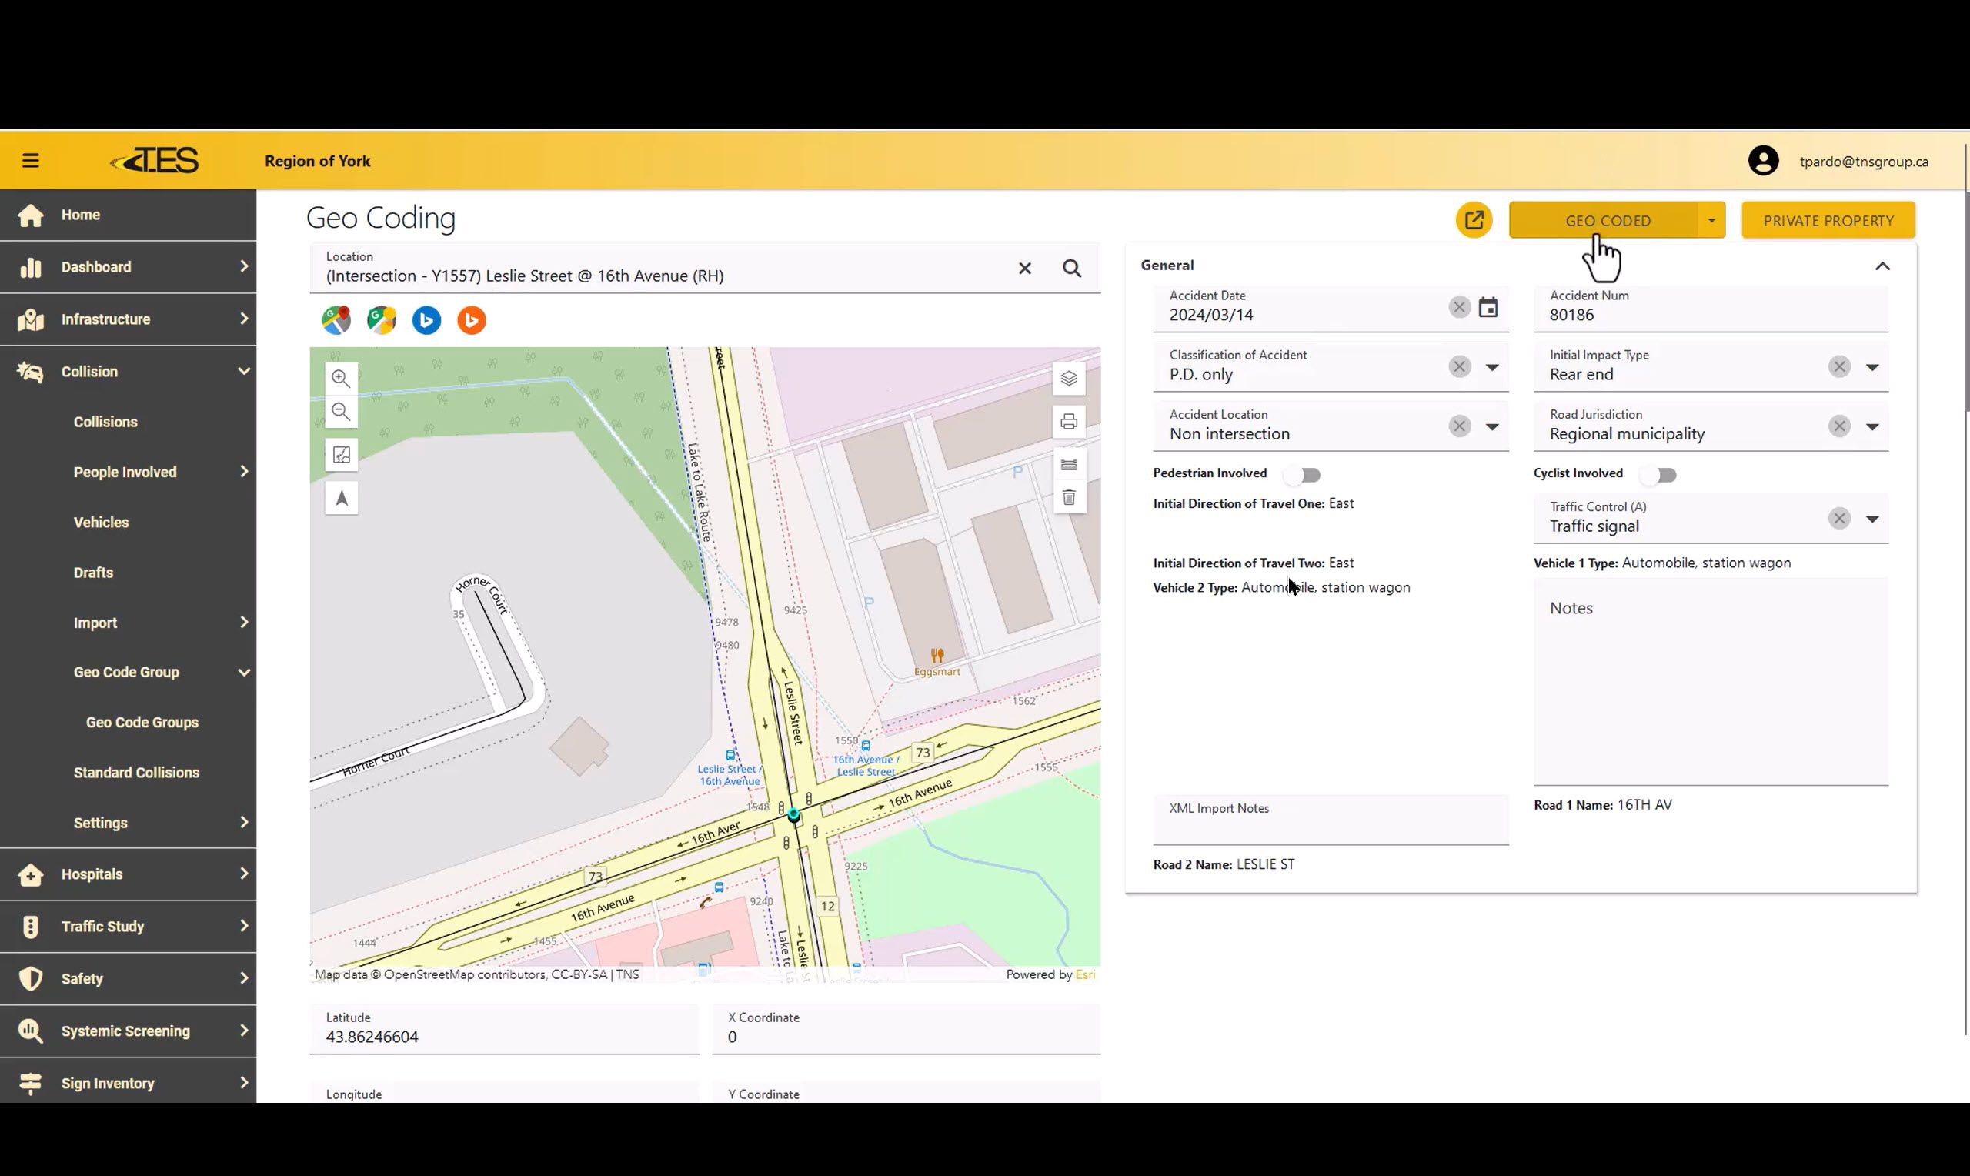Open the blue Bing maps icon
The height and width of the screenshot is (1176, 1970).
pos(426,320)
